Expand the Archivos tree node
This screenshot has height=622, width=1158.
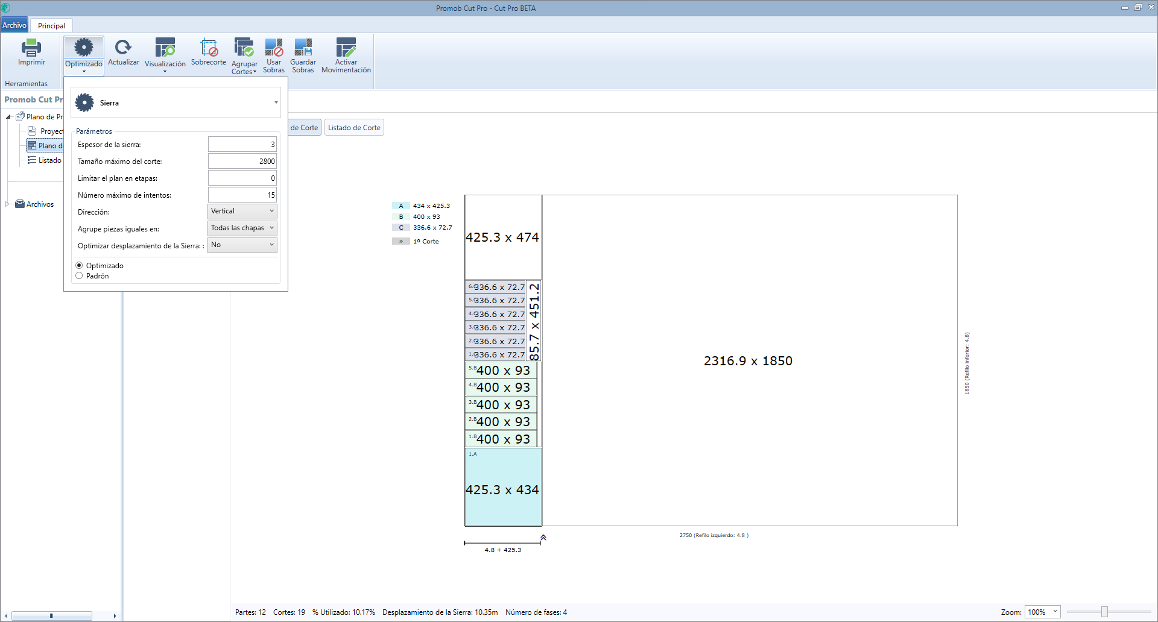coord(8,204)
